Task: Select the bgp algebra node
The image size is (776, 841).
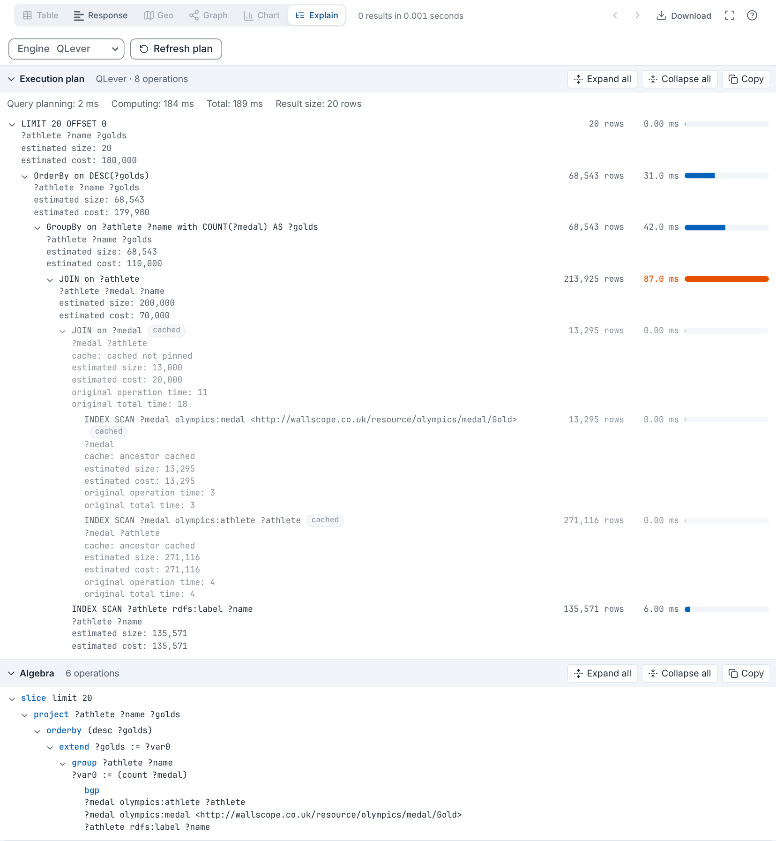Action: click(x=92, y=790)
